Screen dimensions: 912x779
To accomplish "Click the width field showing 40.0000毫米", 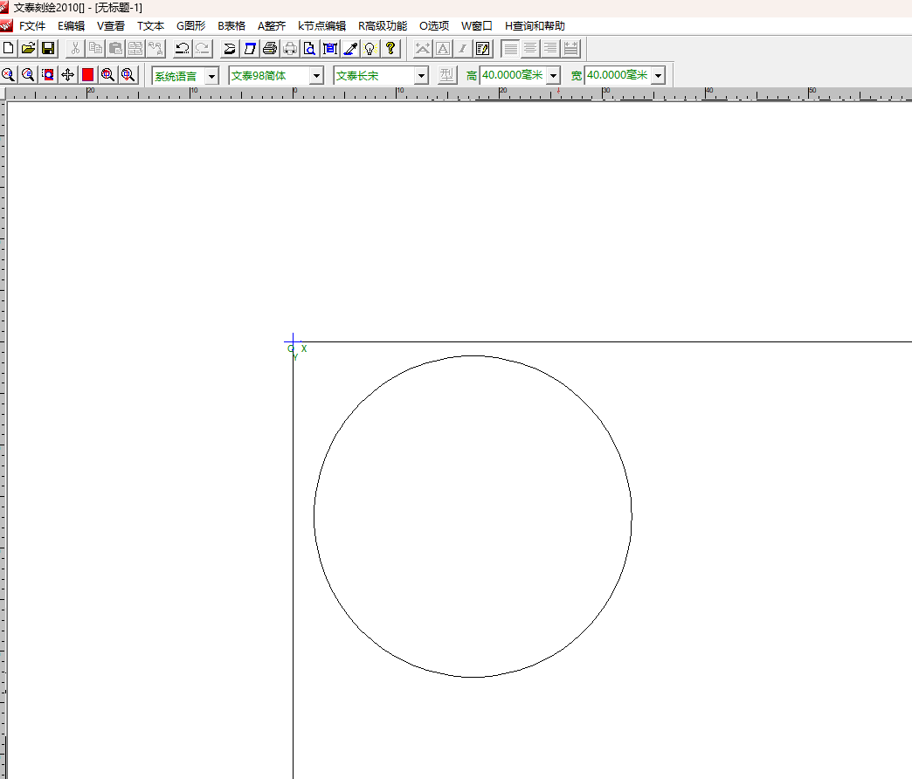I will pos(617,76).
